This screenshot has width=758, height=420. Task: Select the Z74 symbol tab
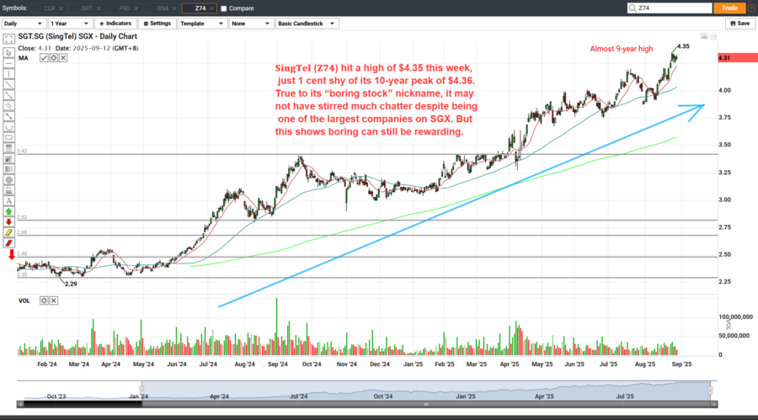coord(200,8)
